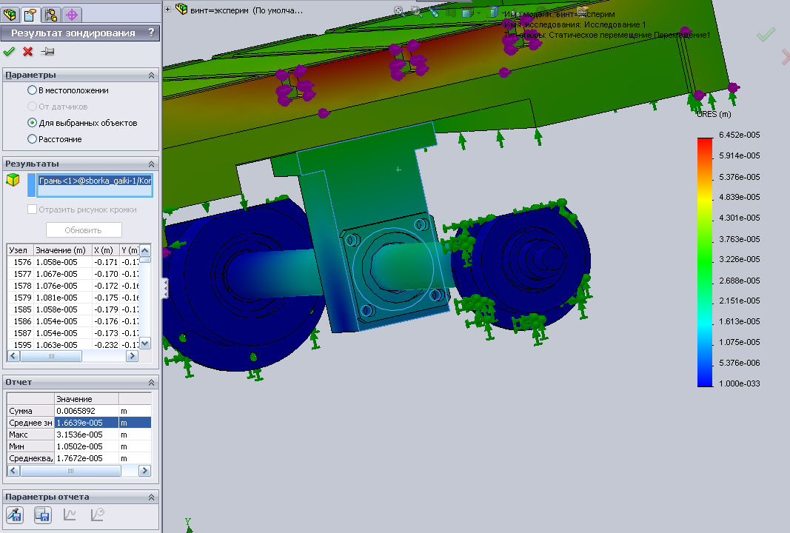Click the report table scroll left arrow
The width and height of the screenshot is (790, 533).
pyautogui.click(x=13, y=471)
